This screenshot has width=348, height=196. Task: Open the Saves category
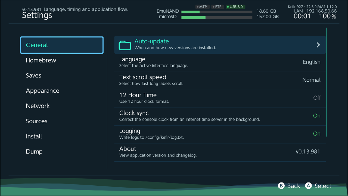33,76
